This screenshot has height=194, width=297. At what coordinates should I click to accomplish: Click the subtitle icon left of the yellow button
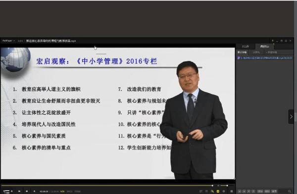coord(212,192)
